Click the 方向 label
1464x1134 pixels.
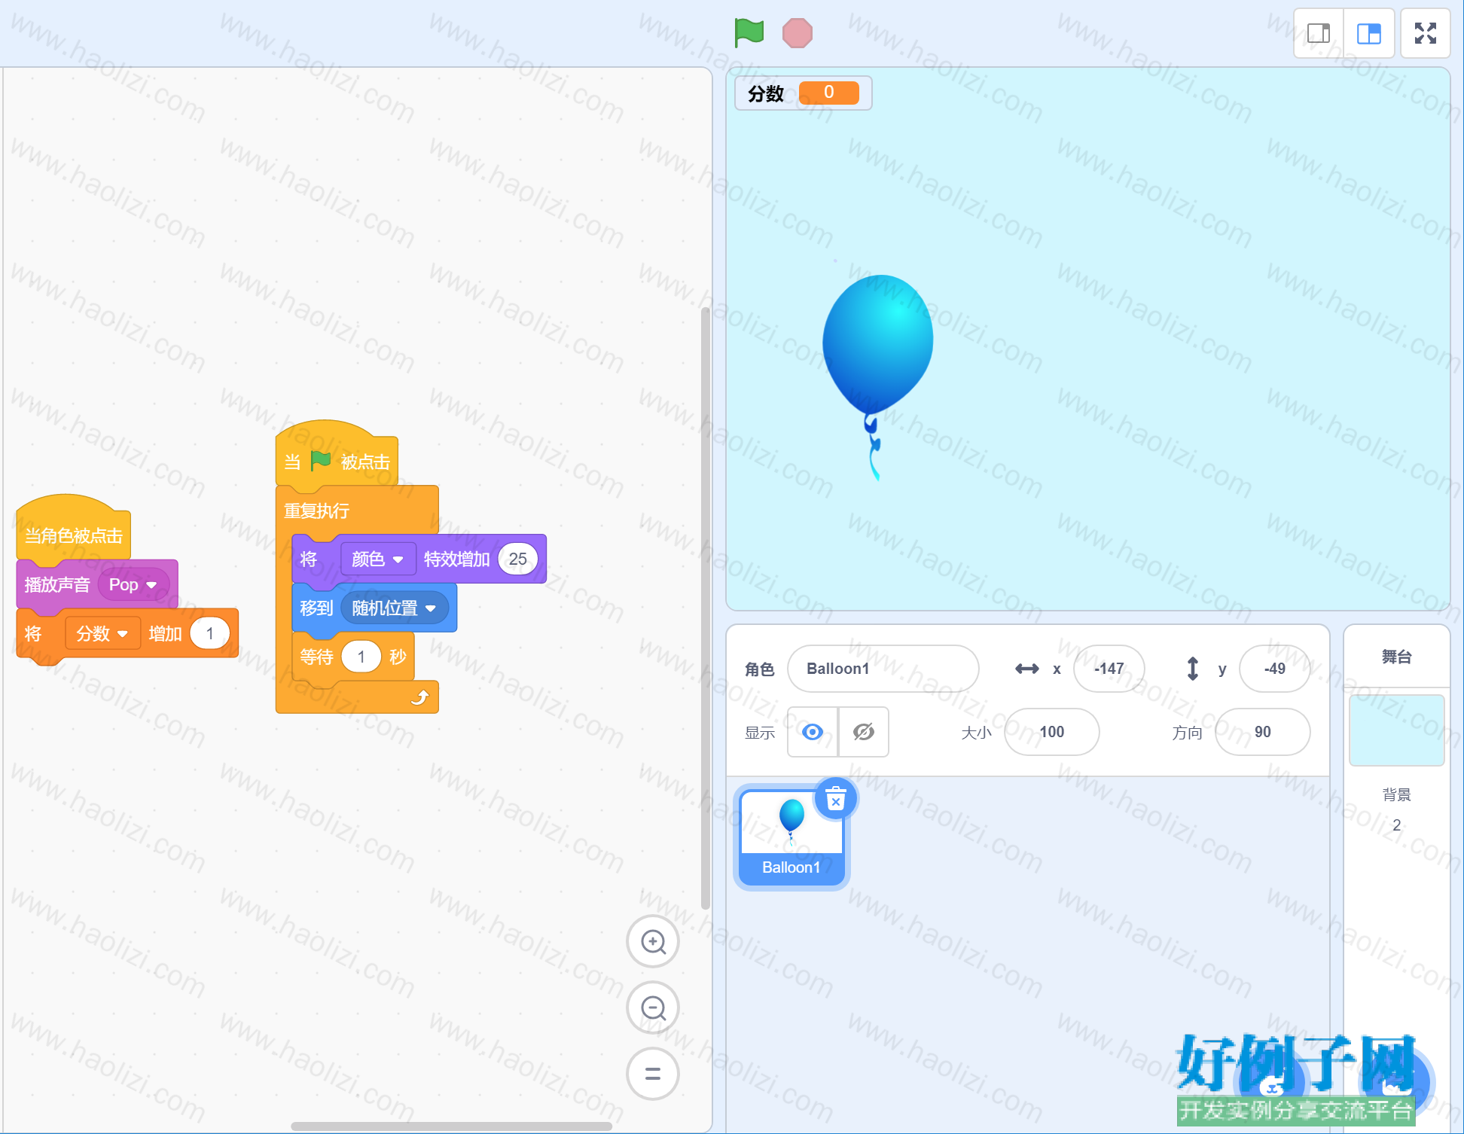click(x=1187, y=733)
